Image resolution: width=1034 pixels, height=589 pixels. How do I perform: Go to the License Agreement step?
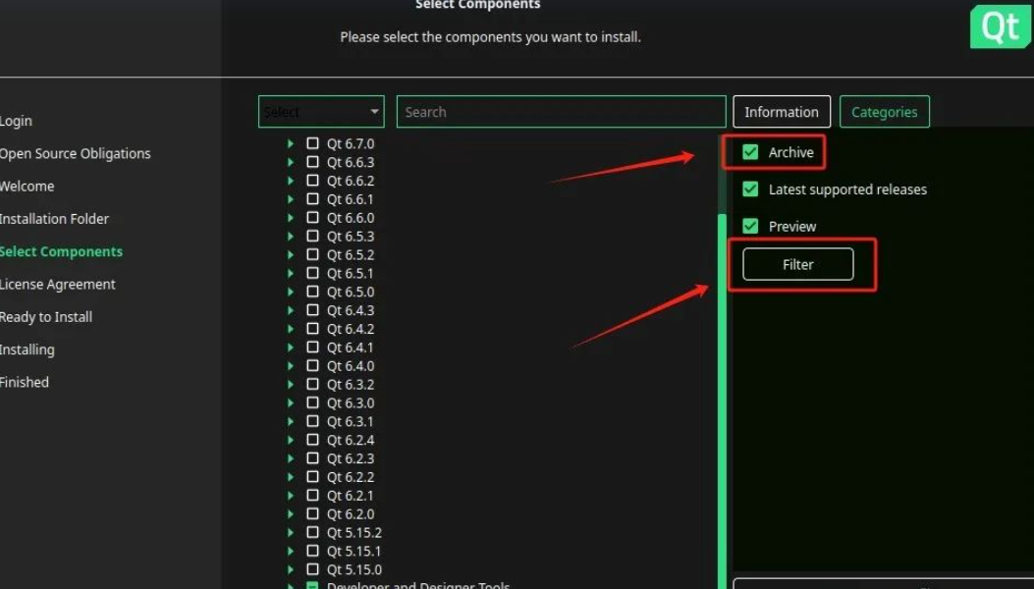(57, 285)
